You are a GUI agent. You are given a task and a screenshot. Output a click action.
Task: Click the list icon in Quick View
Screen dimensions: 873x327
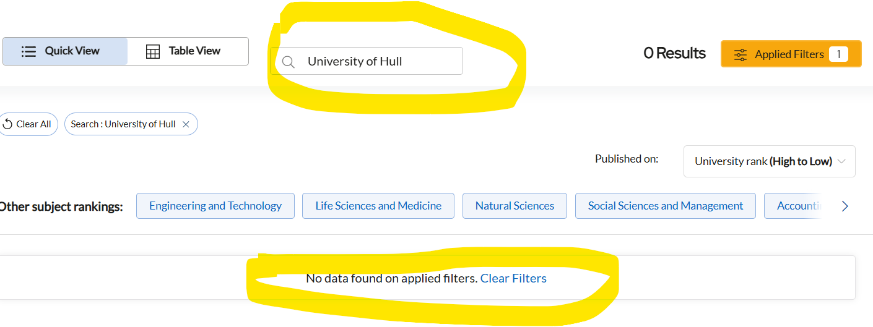(28, 51)
